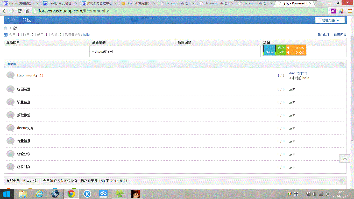
Task: Open the 毕业预想 forum
Action: point(24,102)
